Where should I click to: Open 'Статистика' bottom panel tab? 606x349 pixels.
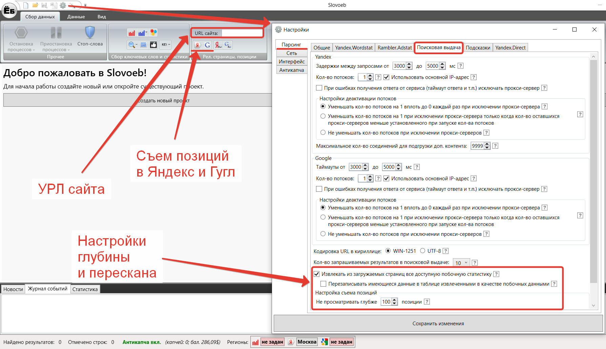(85, 289)
